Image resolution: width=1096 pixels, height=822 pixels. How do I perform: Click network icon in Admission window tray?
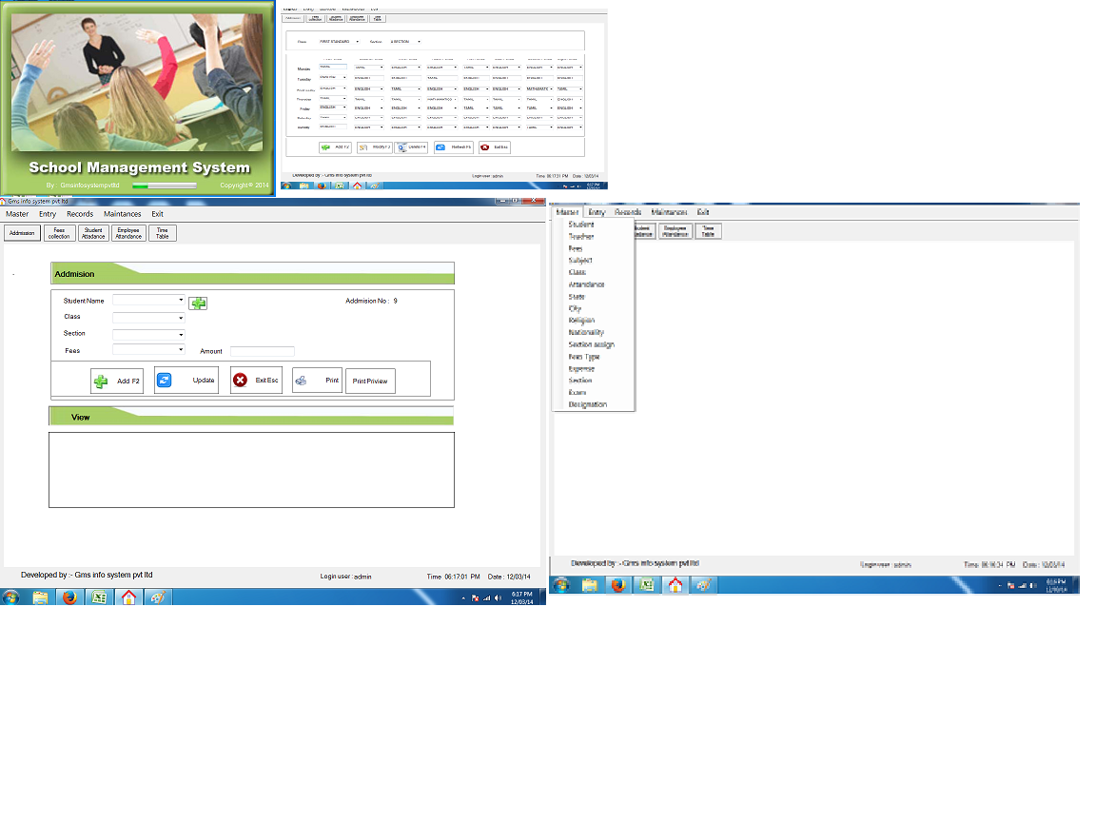pos(486,597)
